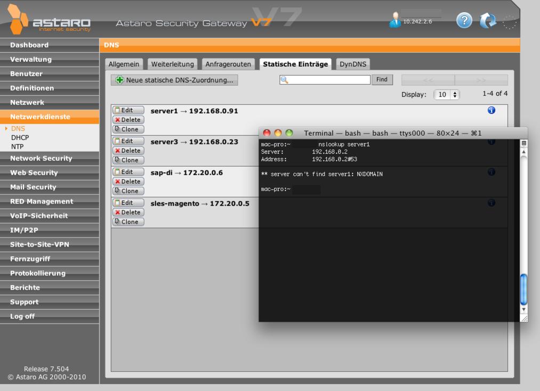This screenshot has height=391, width=540.
Task: Click the Astaro logo
Action: (x=48, y=21)
